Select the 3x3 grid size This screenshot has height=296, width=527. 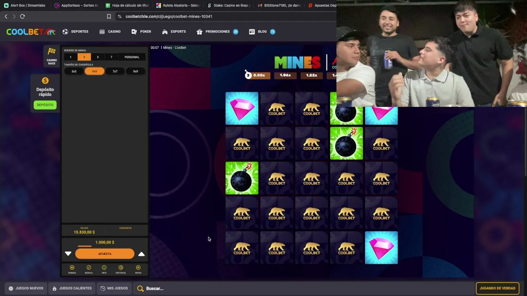coord(74,71)
